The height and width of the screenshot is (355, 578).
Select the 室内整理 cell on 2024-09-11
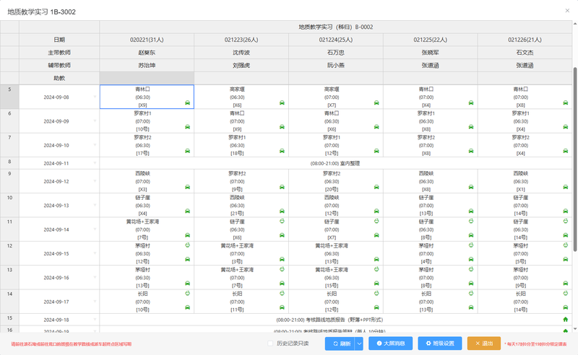(335, 164)
